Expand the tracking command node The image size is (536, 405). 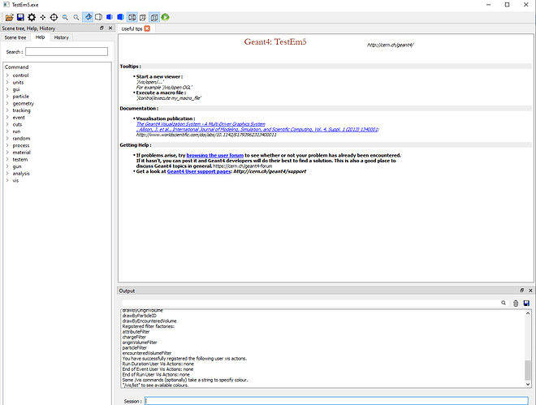[x=7, y=110]
